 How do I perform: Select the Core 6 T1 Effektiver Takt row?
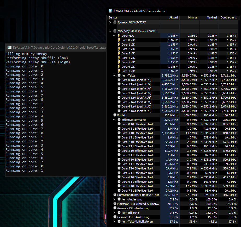(x=172, y=182)
